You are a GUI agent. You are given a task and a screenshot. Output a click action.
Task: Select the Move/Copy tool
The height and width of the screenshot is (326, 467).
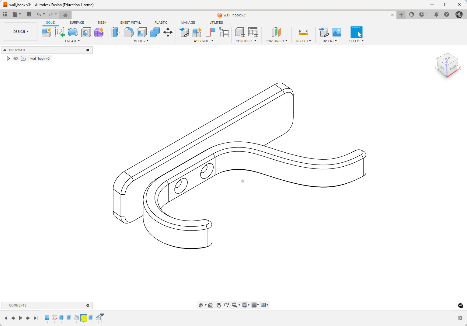click(168, 32)
